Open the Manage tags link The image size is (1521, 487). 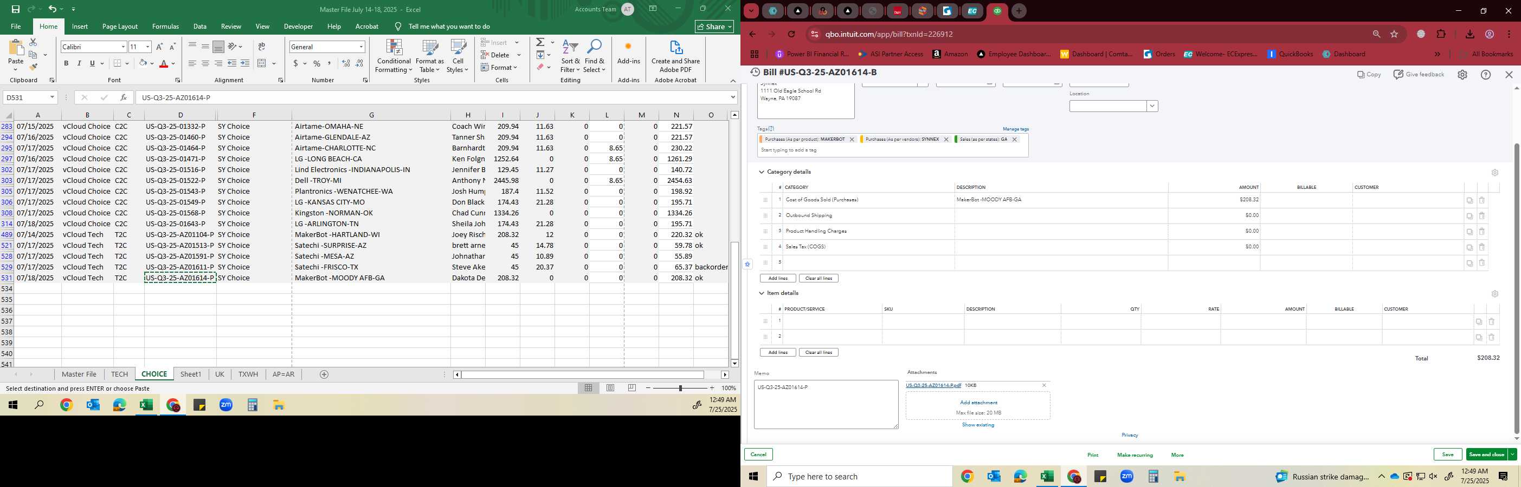1016,129
